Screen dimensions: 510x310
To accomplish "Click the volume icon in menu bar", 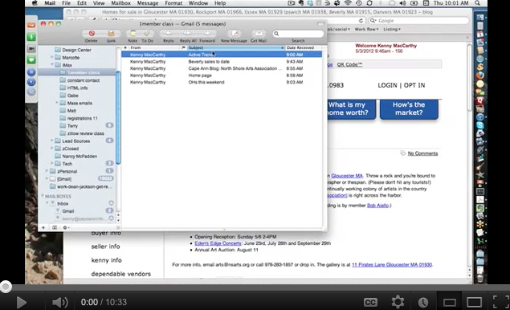I will coord(402,3).
